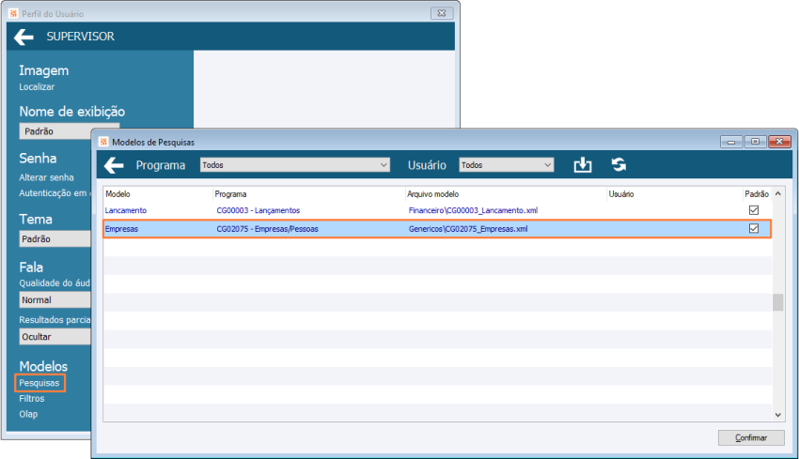Open the Tema dropdown showing Padrão
The image size is (799, 459).
[55, 239]
